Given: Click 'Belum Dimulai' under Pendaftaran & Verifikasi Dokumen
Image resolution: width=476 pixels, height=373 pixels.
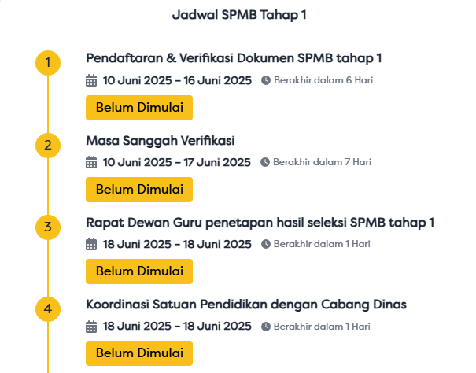Looking at the screenshot, I should [x=139, y=107].
